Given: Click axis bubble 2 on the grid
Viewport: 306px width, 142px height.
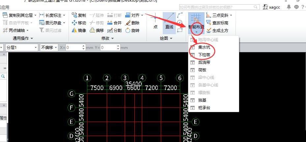Looking at the screenshot, I should [107, 78].
